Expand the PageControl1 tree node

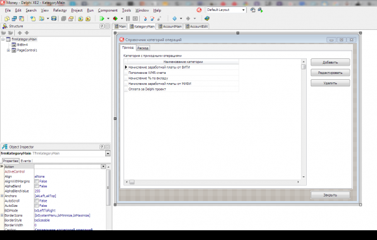point(8,51)
